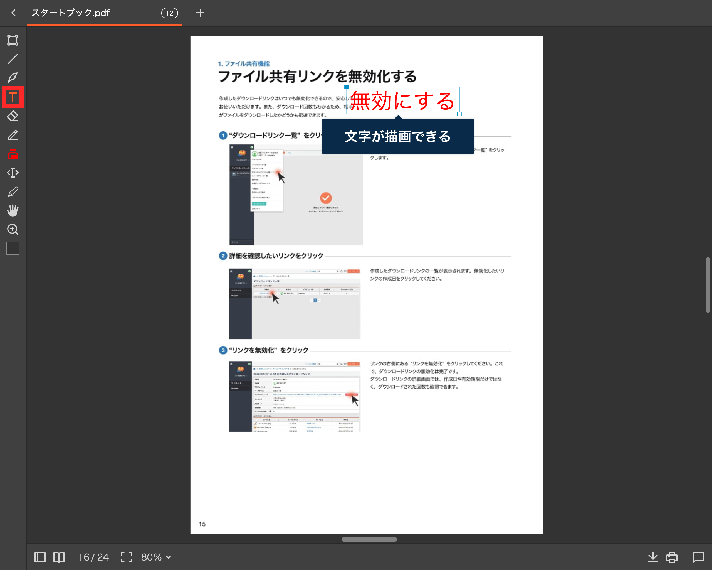Toggle the sidebar panel view
Image resolution: width=712 pixels, height=570 pixels.
40,557
